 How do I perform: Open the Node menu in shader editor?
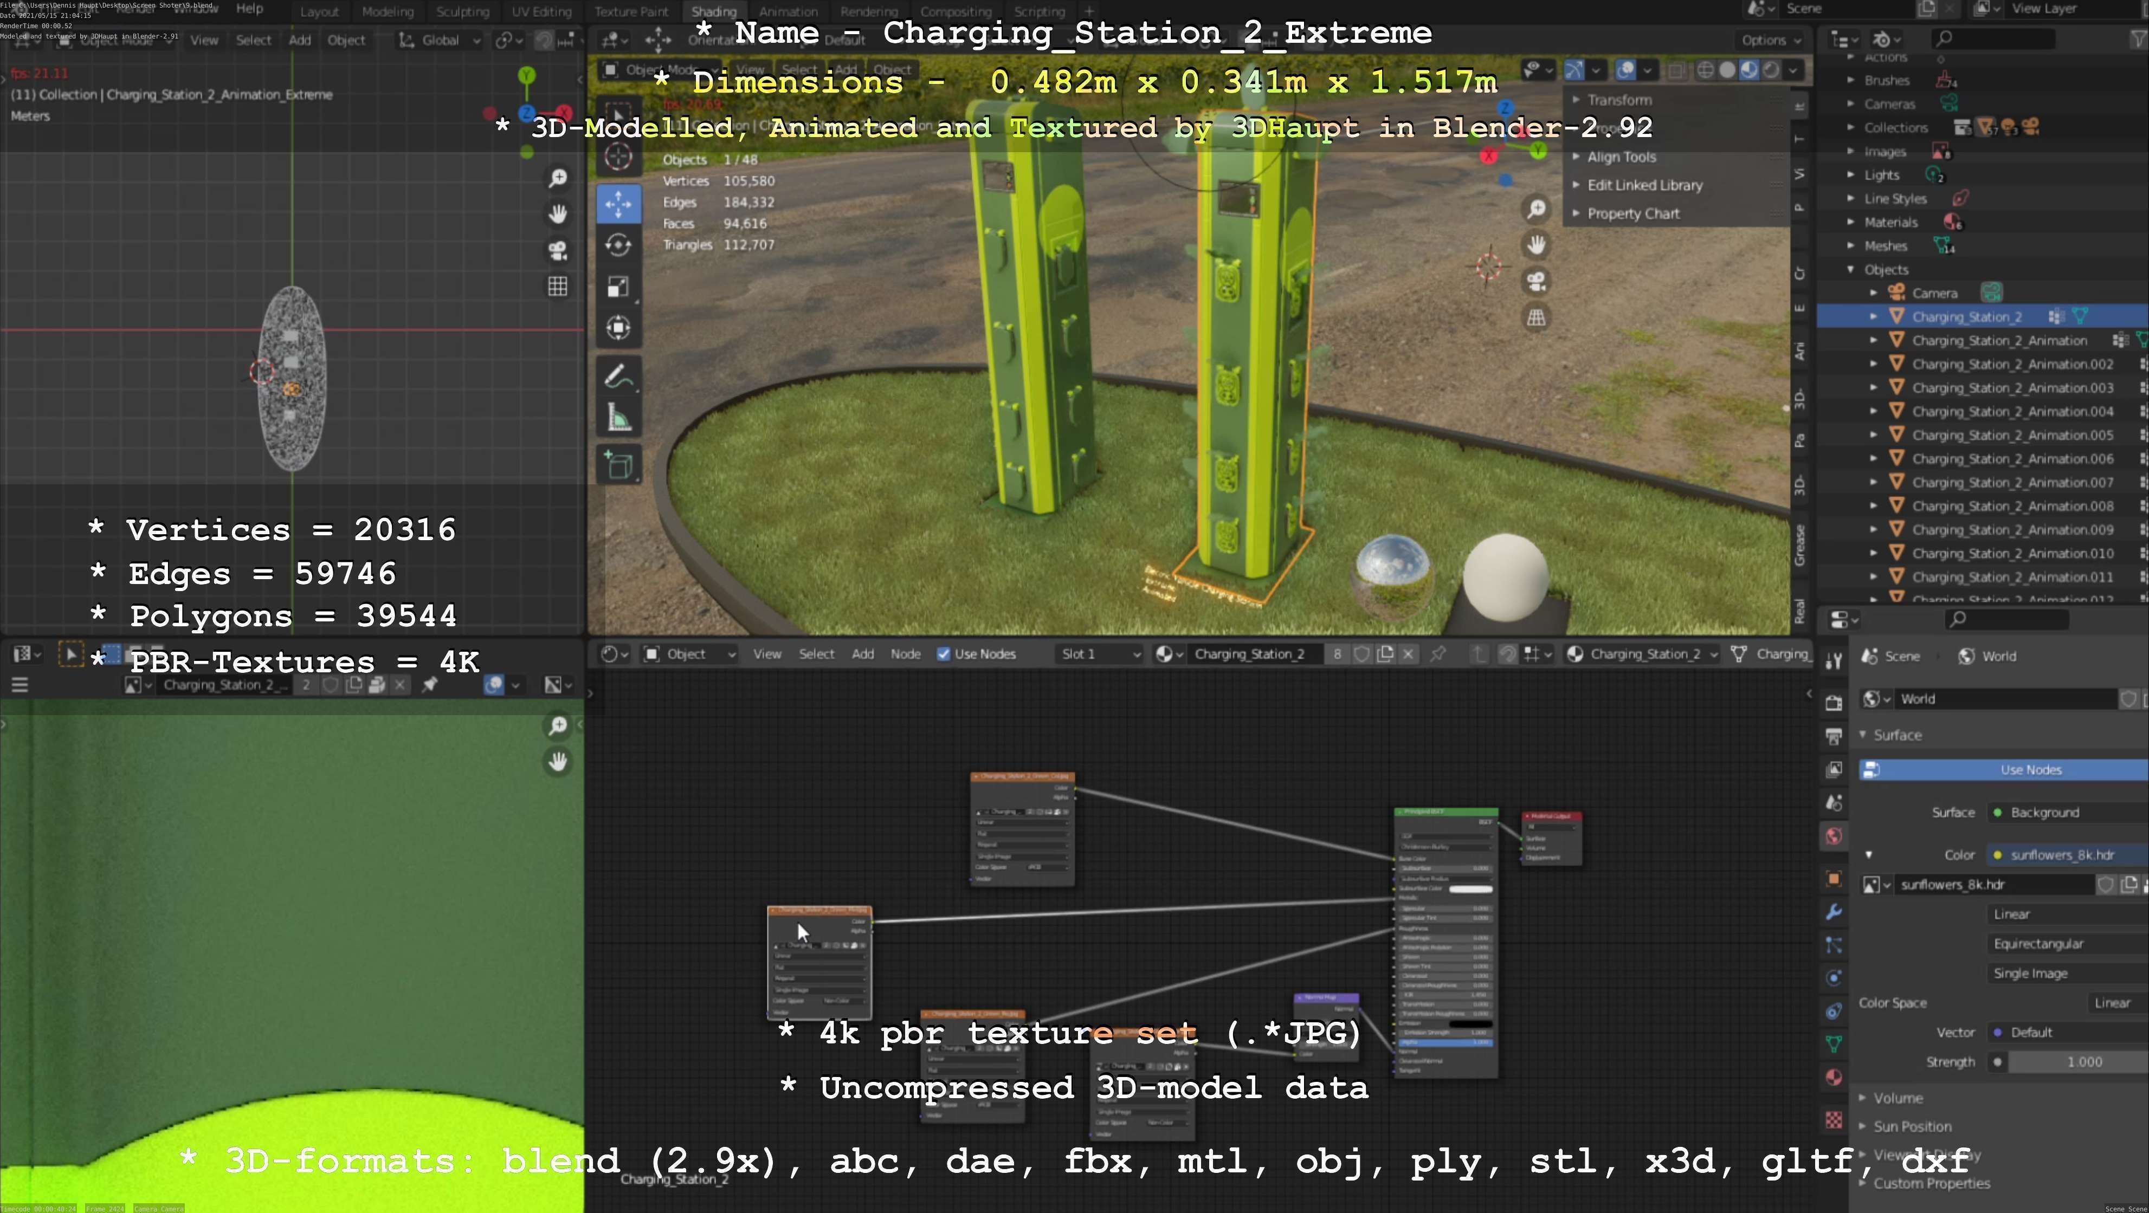905,654
